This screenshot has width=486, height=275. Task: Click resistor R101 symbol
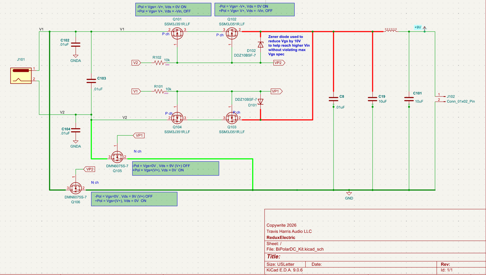pos(159,91)
